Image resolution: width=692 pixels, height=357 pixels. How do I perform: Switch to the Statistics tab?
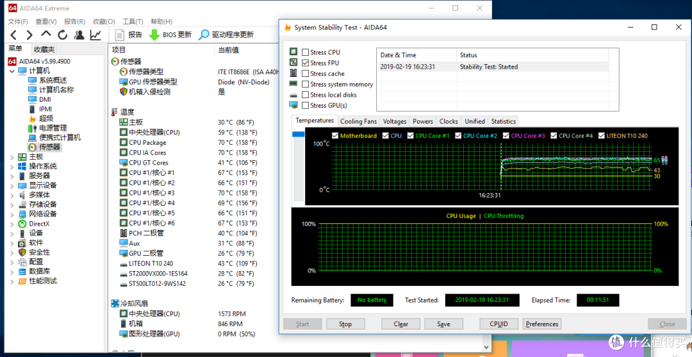(504, 121)
